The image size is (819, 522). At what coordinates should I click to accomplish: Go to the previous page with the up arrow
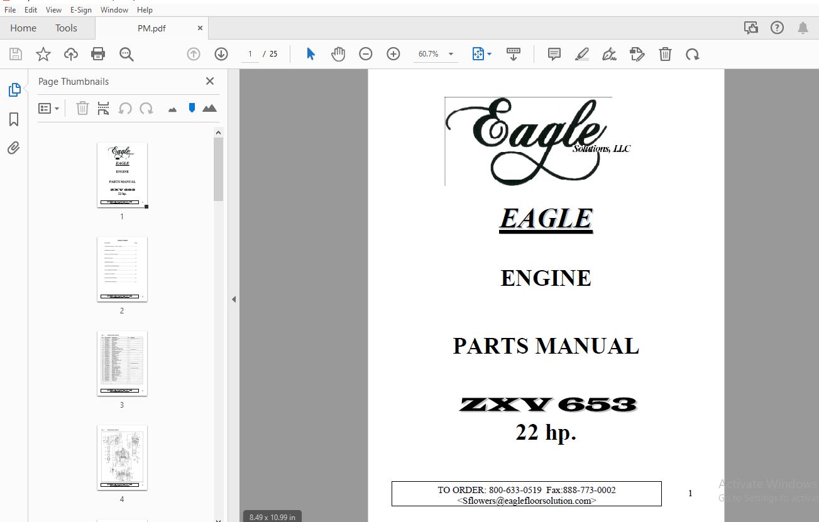(x=194, y=54)
